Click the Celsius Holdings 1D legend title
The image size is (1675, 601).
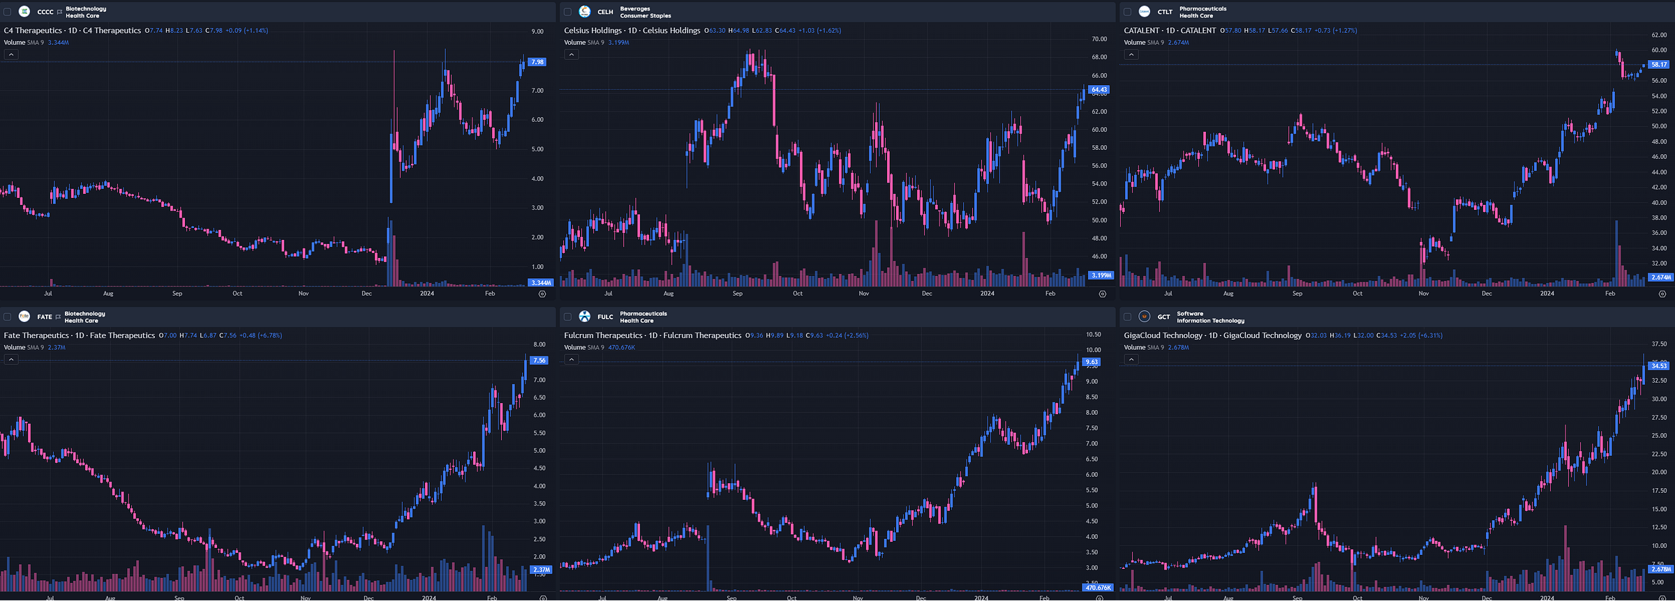pos(632,31)
